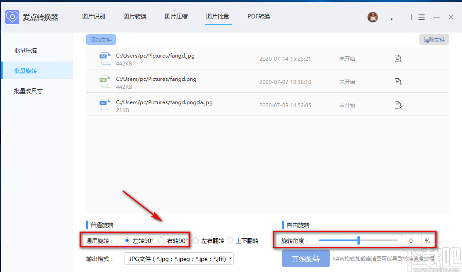Click the 未开始 status of fangd.jpg
Viewport: 462px width, 272px height.
[x=347, y=58]
